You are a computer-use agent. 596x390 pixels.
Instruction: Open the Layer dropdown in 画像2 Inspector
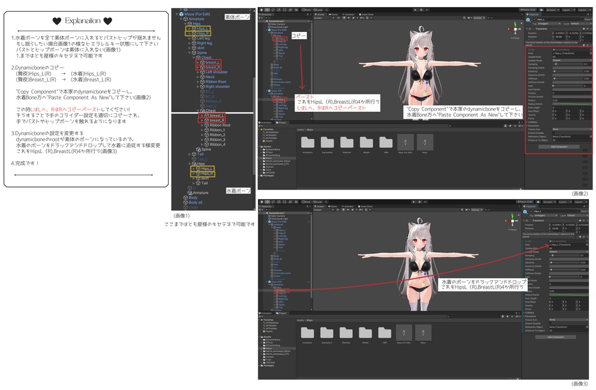coord(581,23)
